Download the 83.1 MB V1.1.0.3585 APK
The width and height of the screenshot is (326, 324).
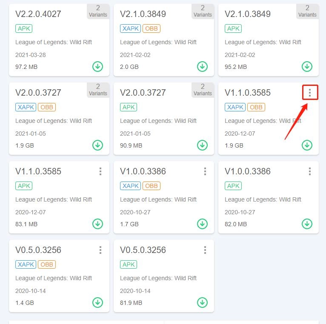point(97,224)
